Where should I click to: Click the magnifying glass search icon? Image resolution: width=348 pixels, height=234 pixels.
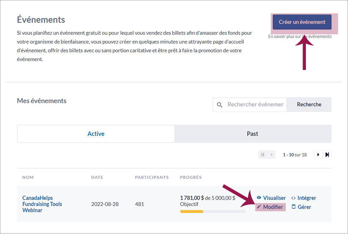[220, 105]
